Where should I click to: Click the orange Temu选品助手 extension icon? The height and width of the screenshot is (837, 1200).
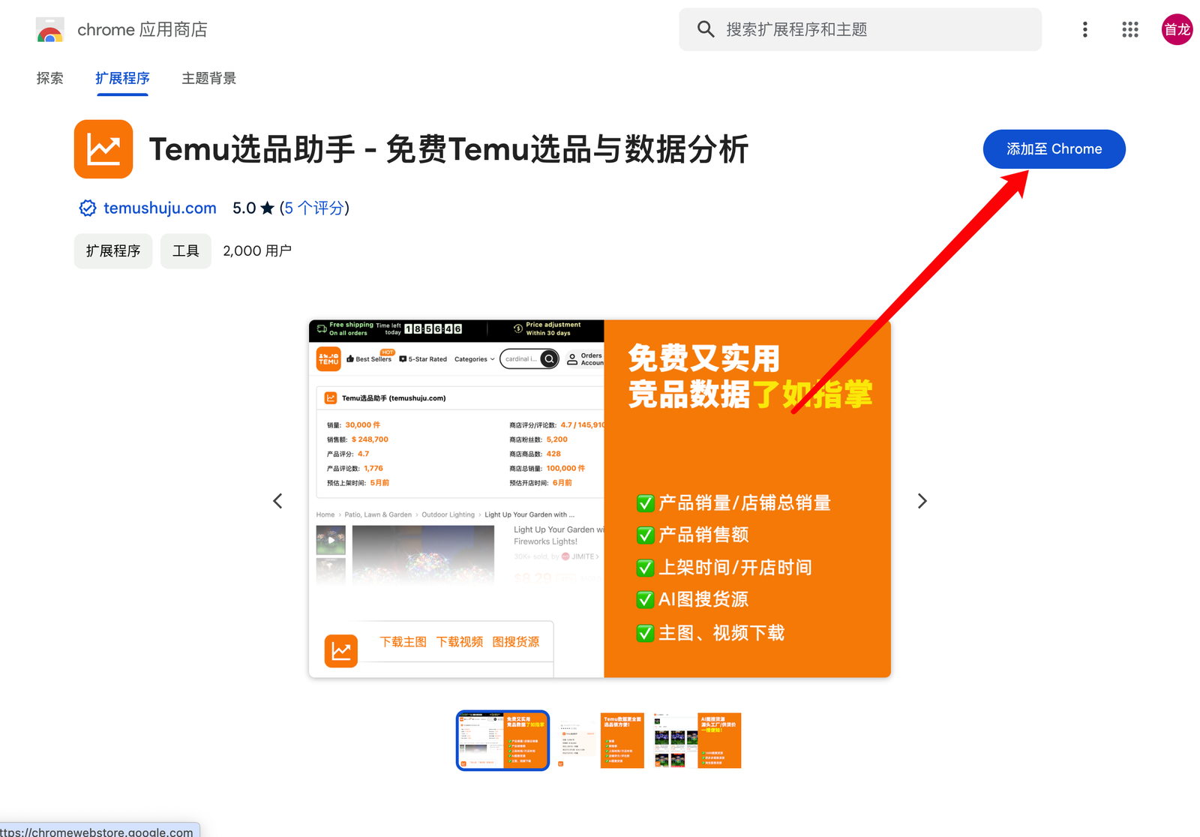point(103,149)
